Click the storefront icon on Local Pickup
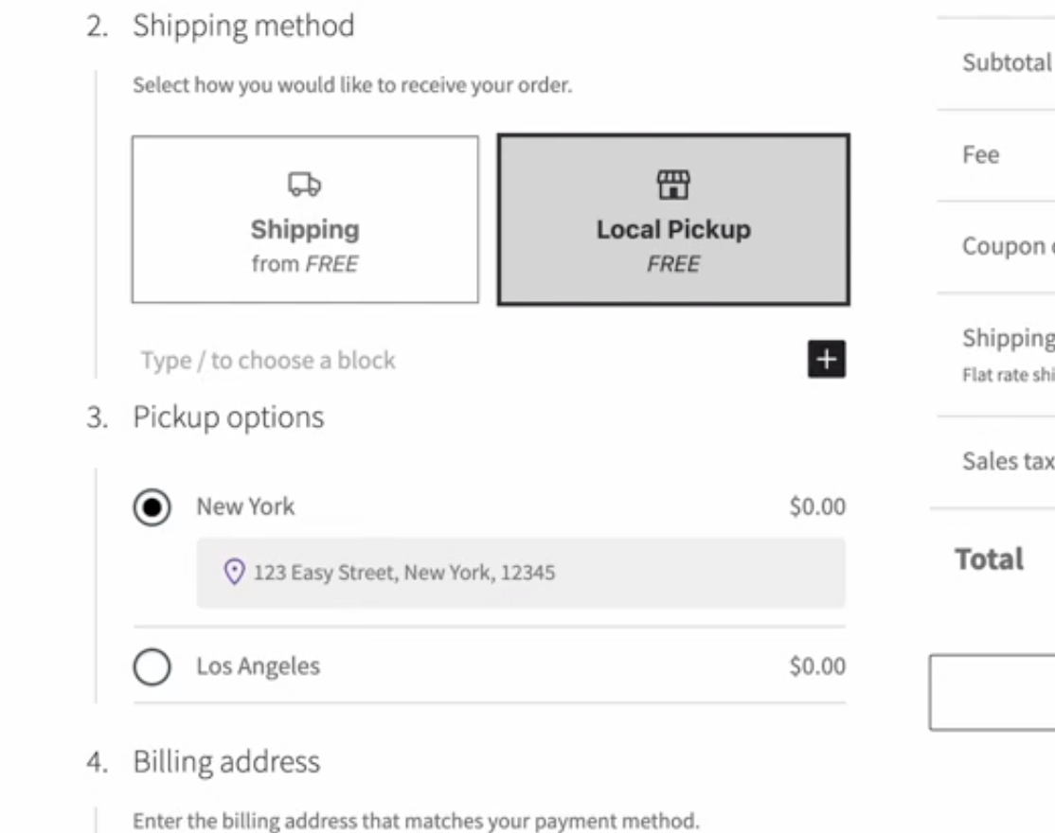 tap(673, 185)
